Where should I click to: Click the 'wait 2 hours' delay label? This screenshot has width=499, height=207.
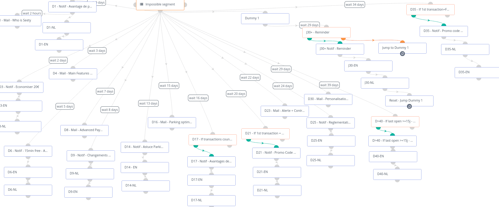tap(32, 13)
